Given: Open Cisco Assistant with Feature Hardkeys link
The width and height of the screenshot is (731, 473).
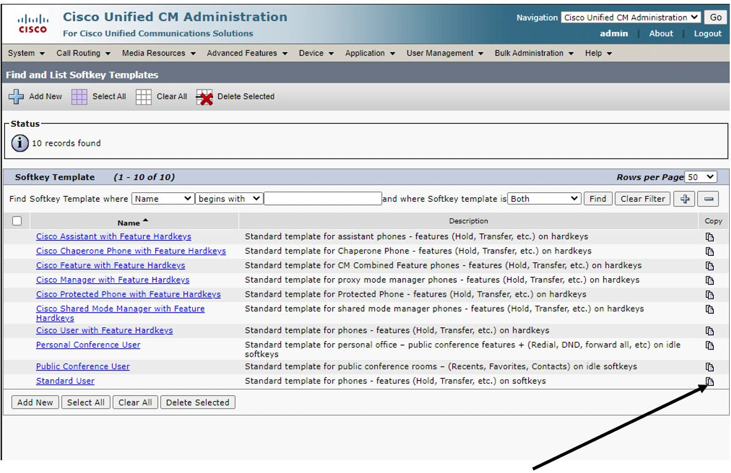Looking at the screenshot, I should pyautogui.click(x=114, y=237).
